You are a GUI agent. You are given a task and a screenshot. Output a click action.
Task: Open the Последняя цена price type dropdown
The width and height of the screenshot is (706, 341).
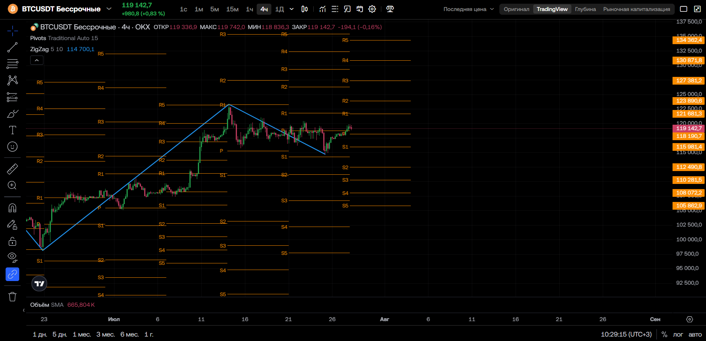(x=468, y=9)
